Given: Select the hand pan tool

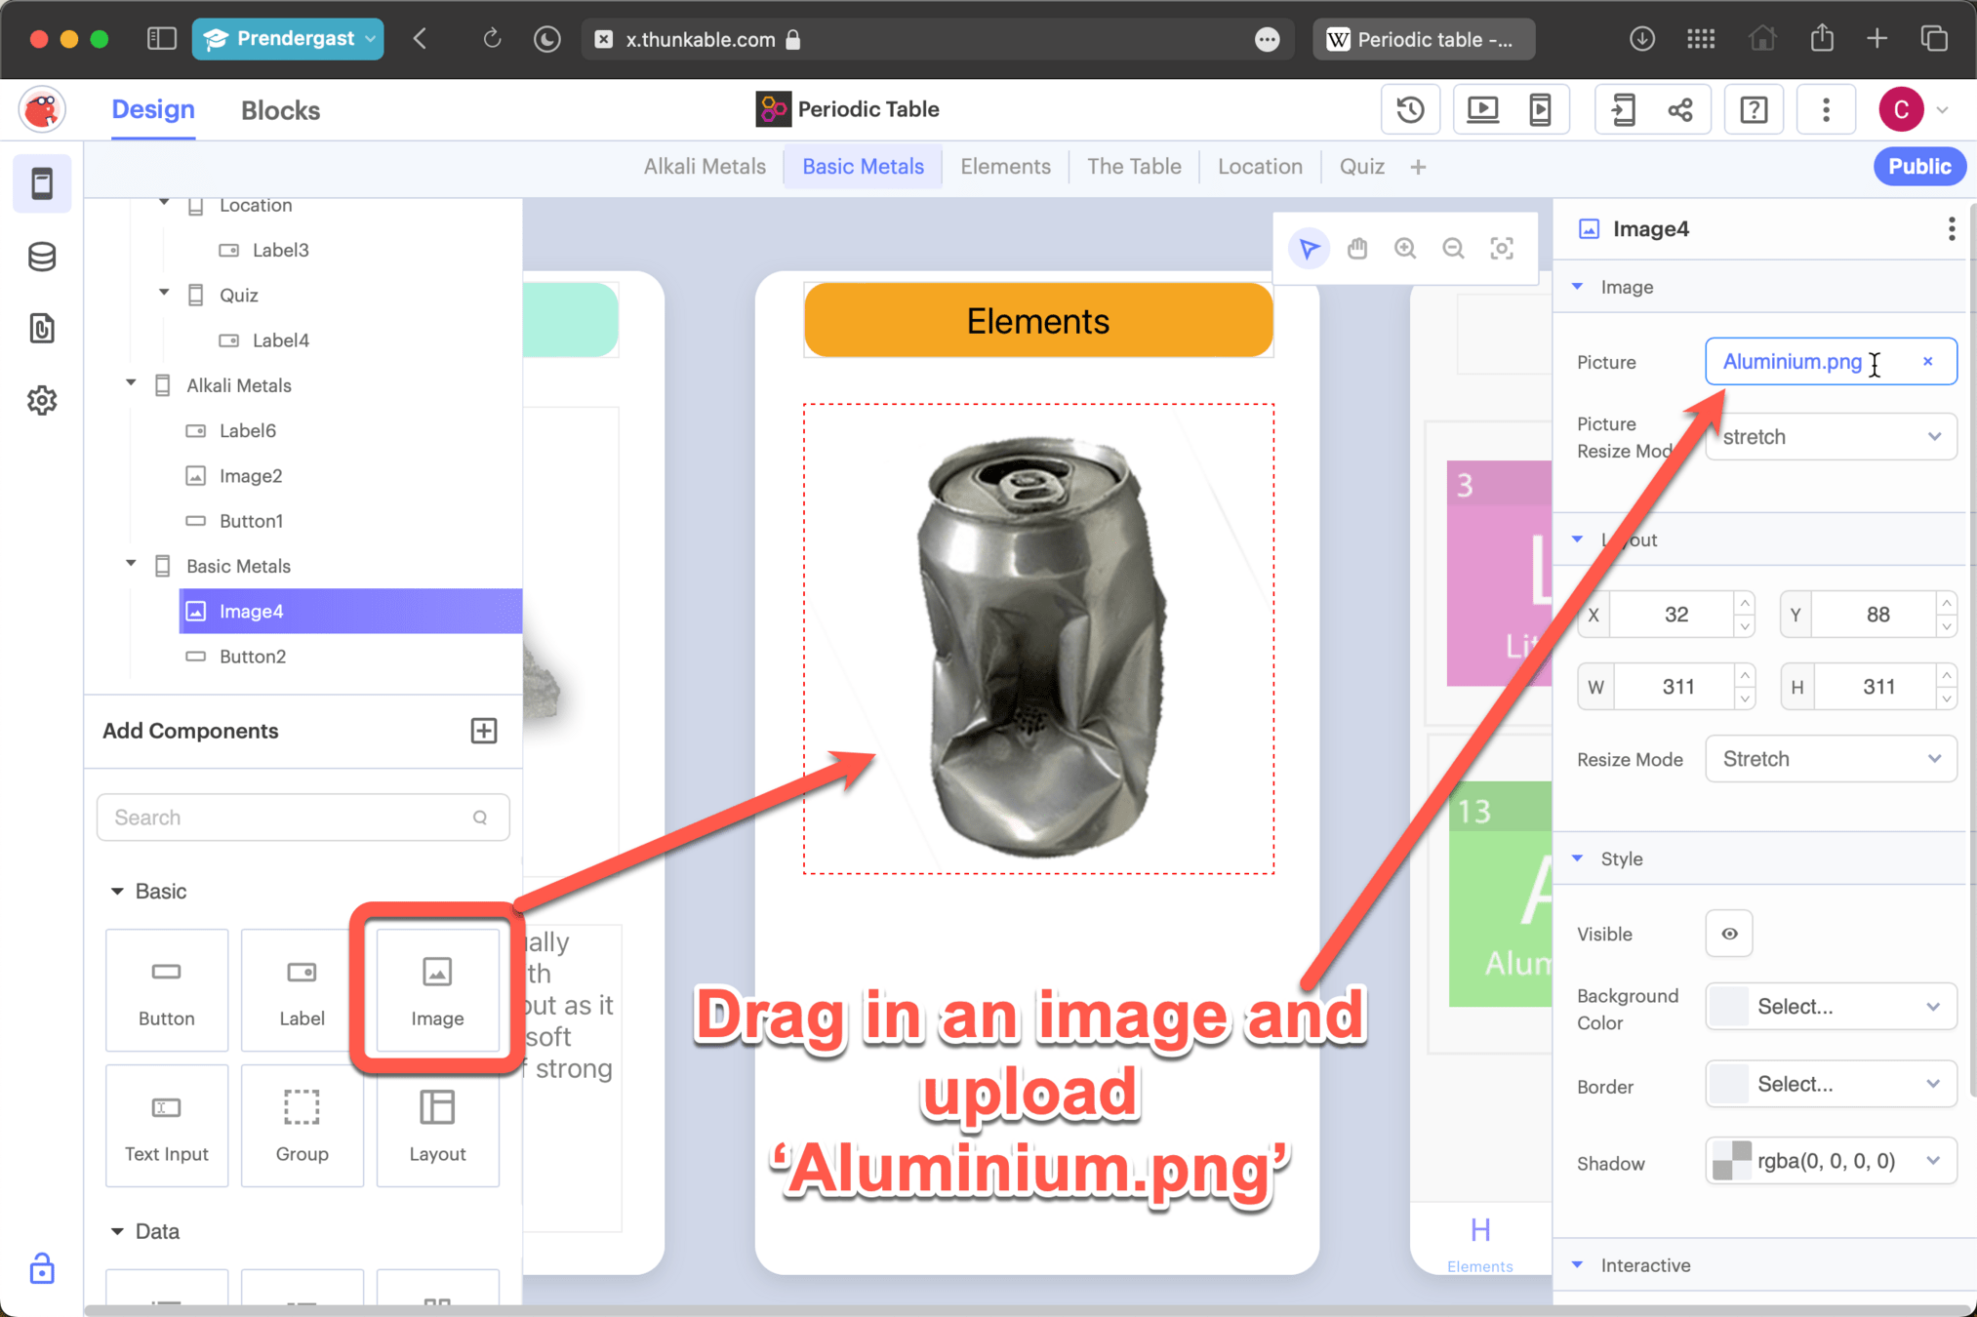Looking at the screenshot, I should [x=1356, y=249].
